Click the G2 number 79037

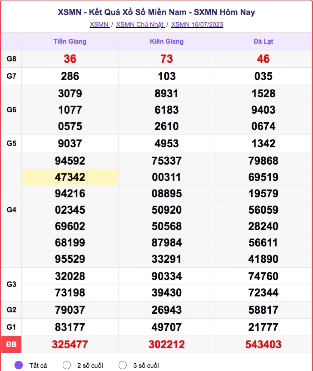click(70, 310)
